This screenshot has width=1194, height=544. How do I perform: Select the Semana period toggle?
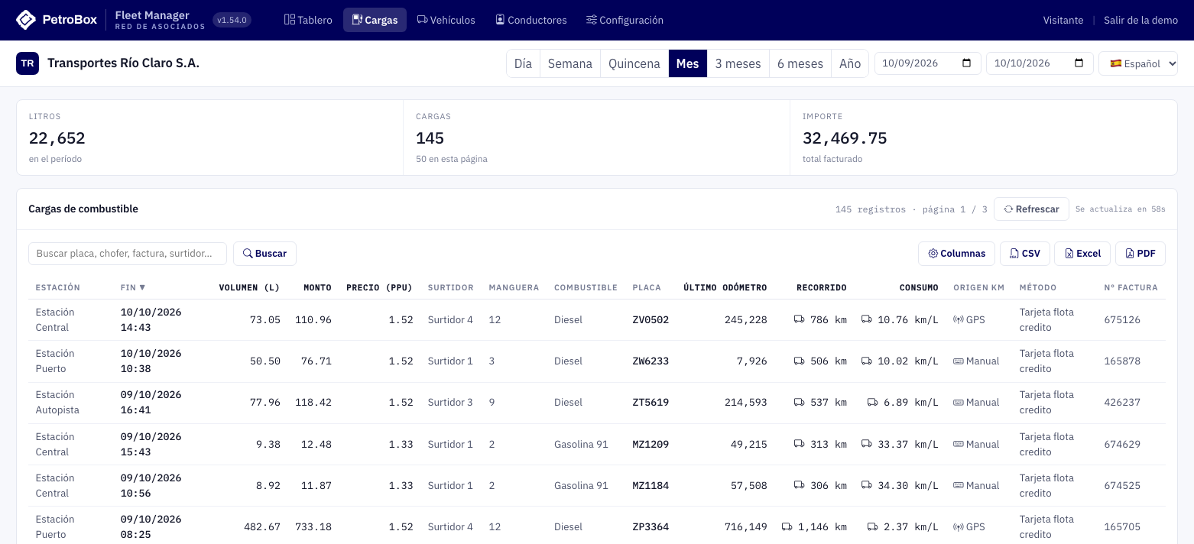pyautogui.click(x=570, y=63)
